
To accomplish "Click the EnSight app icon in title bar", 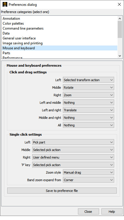I will point(5,4).
